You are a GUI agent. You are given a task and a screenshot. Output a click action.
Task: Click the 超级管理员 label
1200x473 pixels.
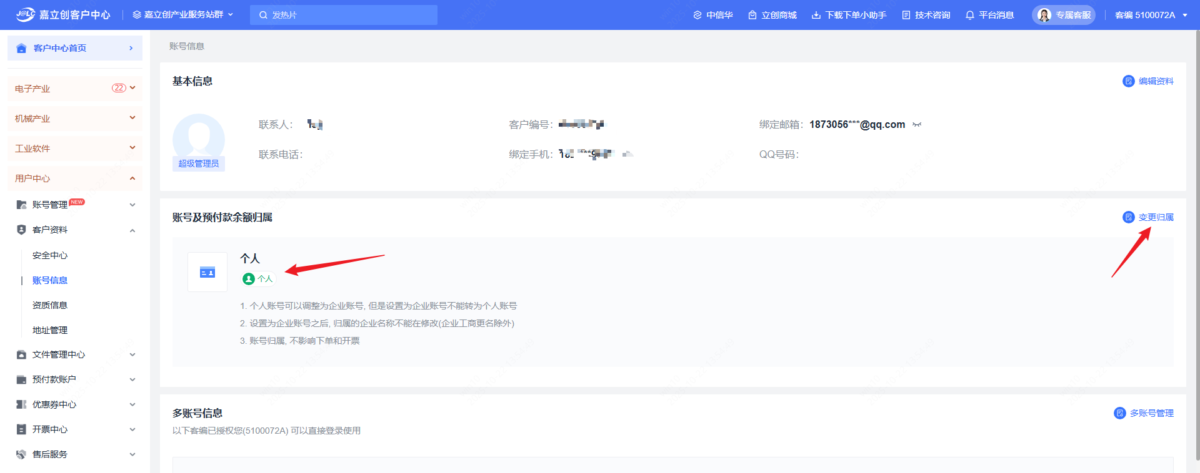coord(199,163)
